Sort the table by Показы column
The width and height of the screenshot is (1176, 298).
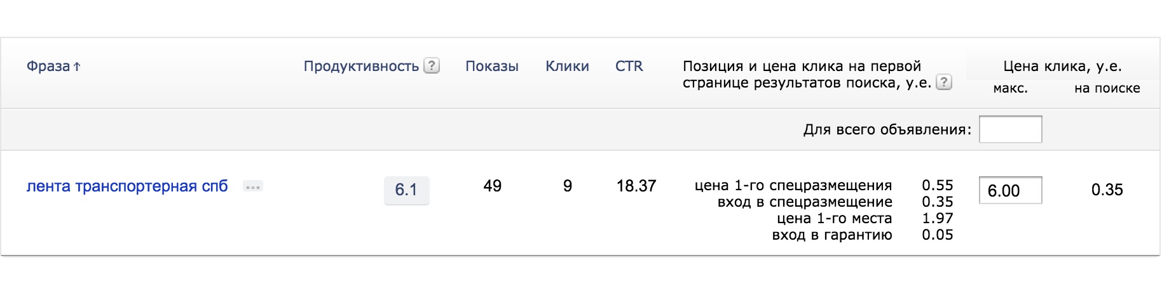coord(492,66)
